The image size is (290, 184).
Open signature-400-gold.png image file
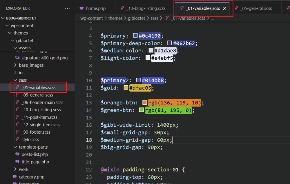(x=45, y=58)
